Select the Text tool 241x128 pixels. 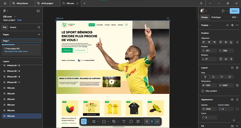(124, 122)
